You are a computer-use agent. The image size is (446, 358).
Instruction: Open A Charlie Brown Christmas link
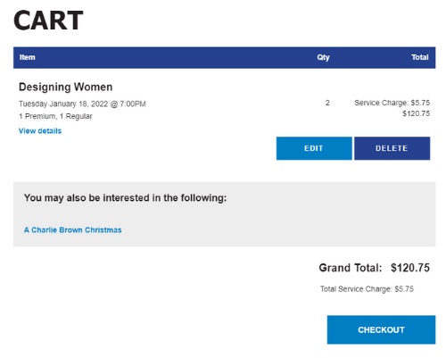[x=73, y=230]
